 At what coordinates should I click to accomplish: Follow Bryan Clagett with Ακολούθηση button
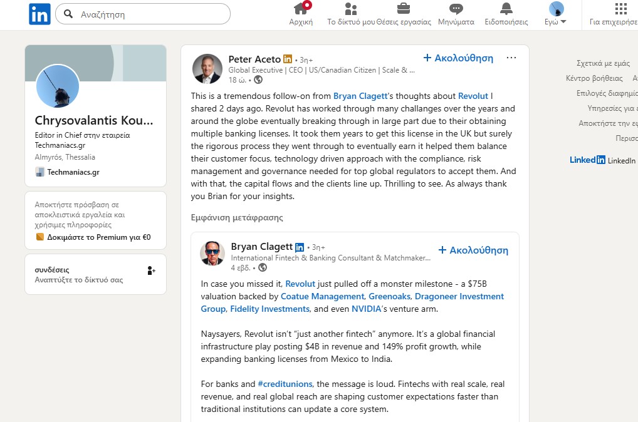(x=473, y=250)
